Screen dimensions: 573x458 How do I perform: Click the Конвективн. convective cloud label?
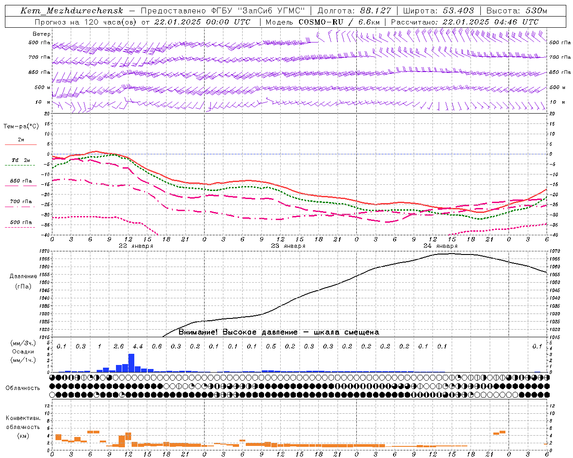[x=23, y=418]
